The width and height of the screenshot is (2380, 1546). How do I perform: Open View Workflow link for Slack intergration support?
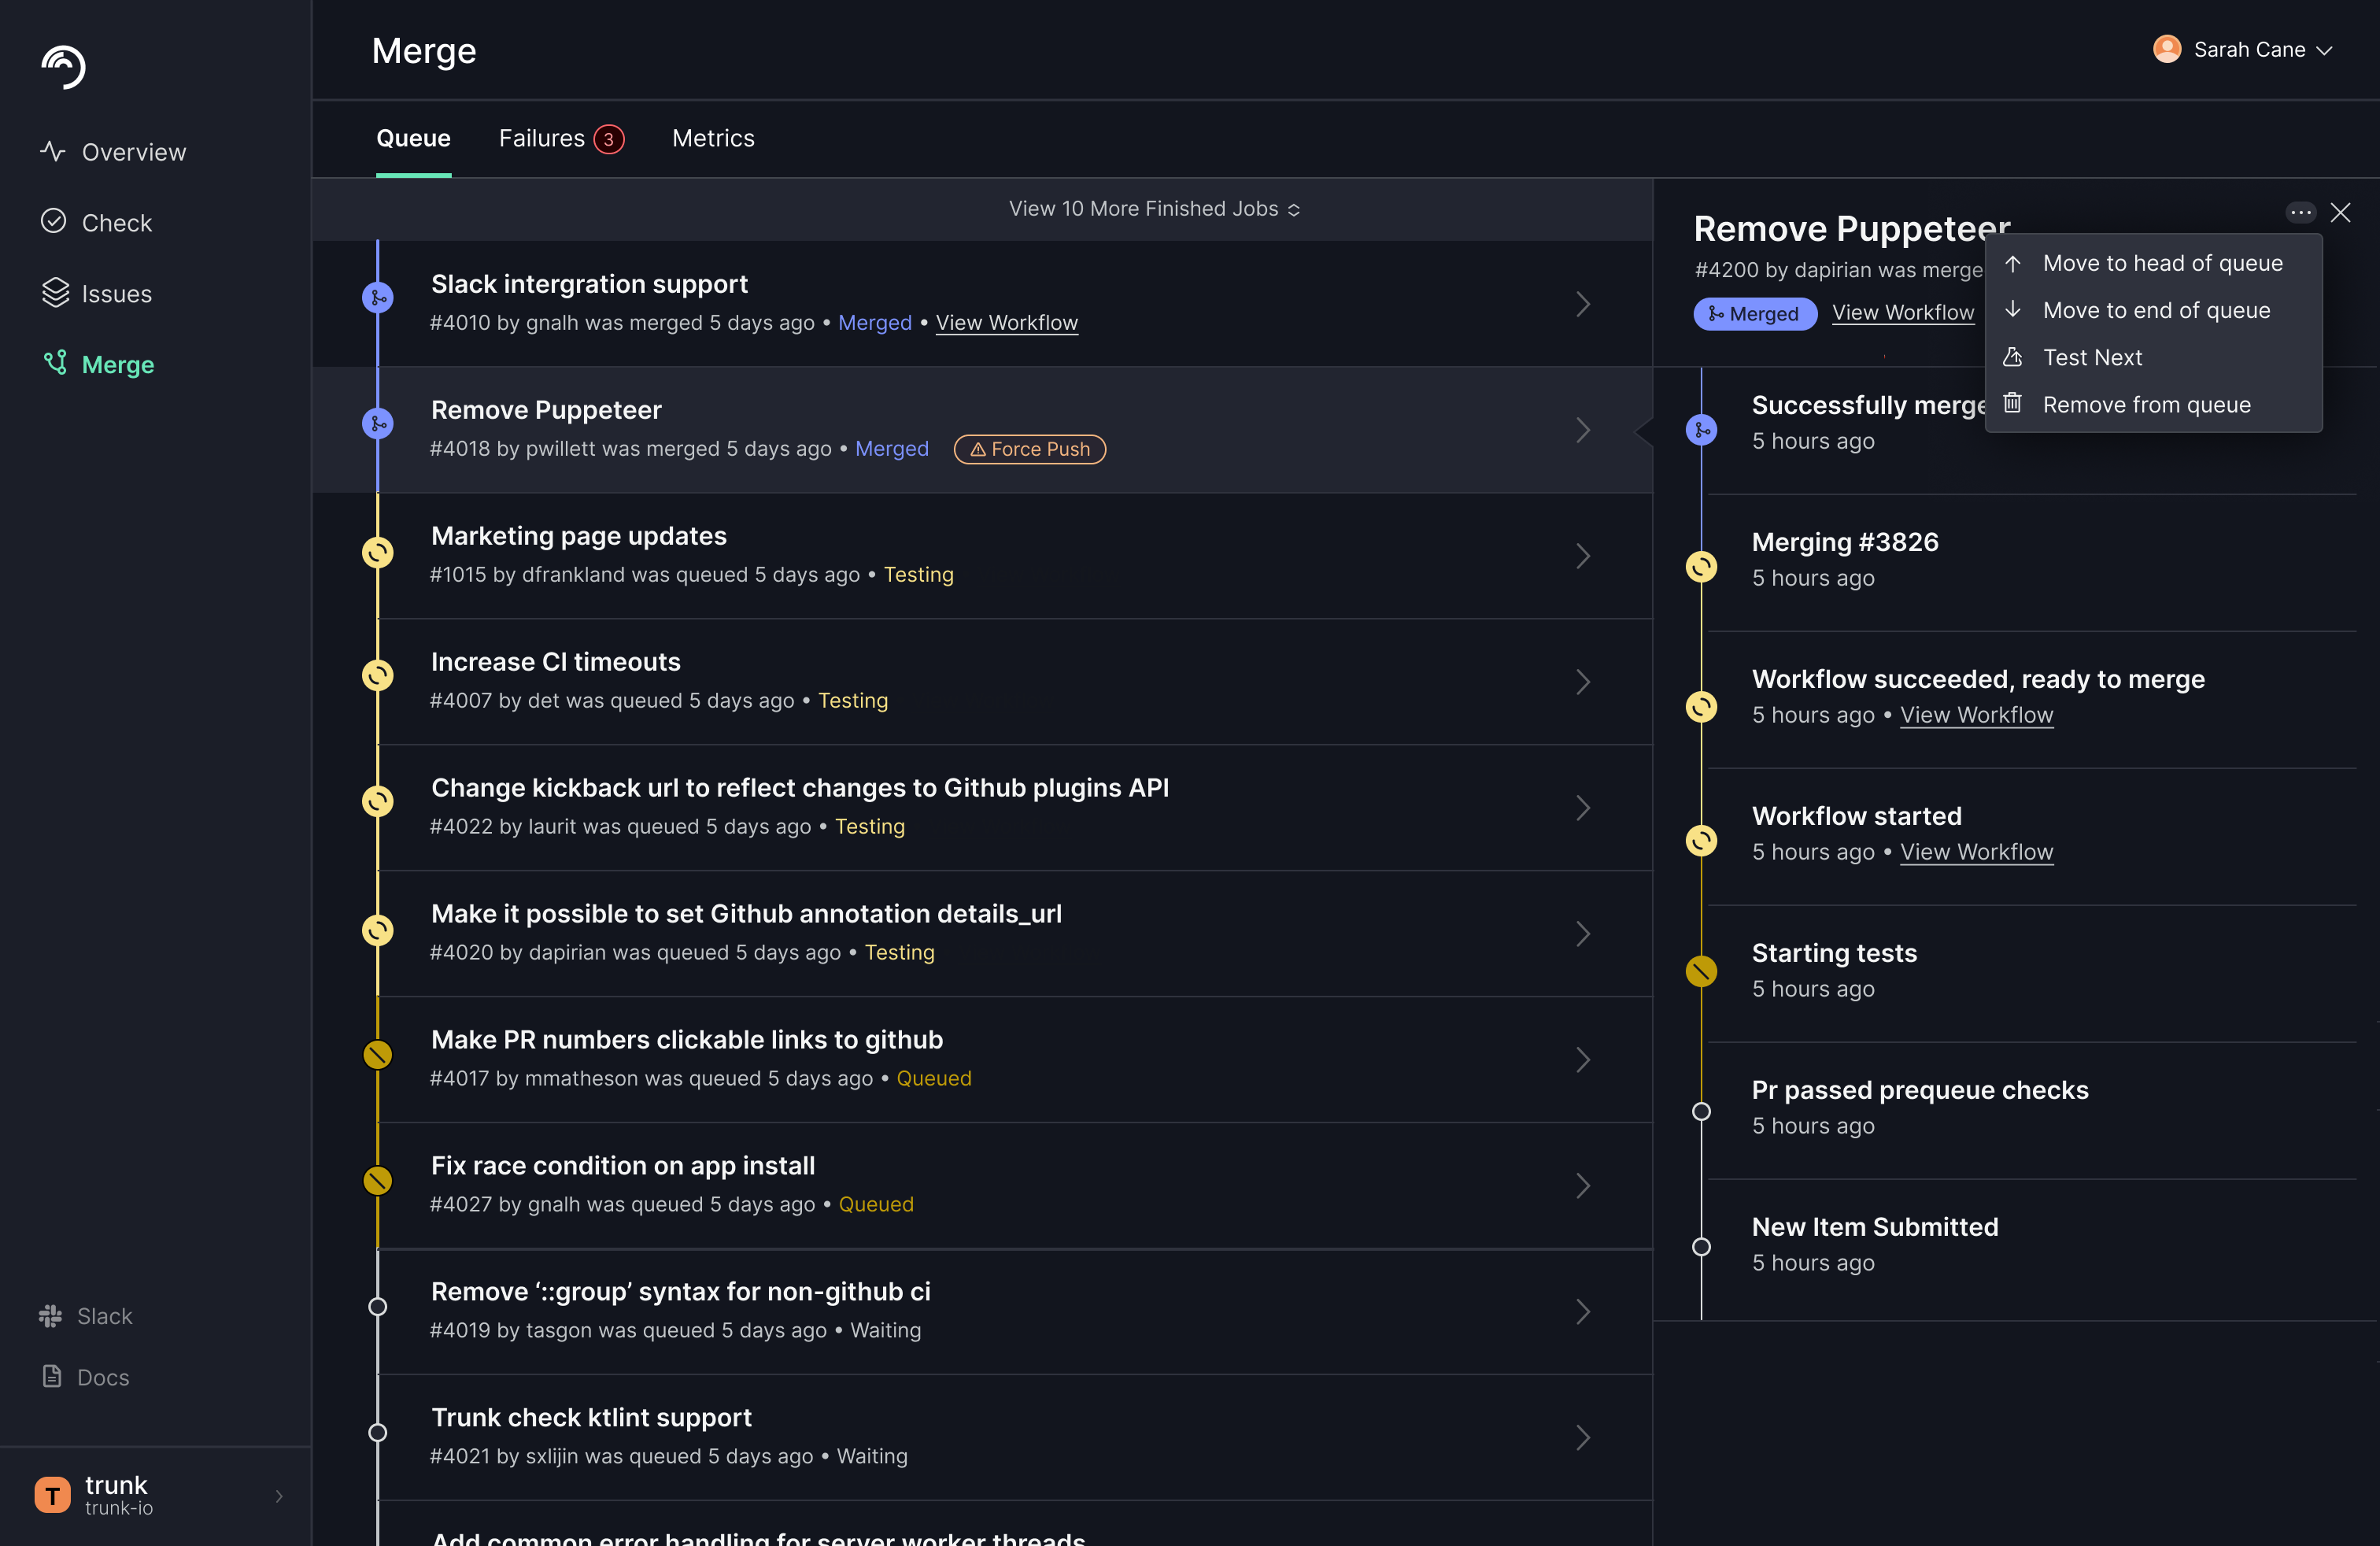[1007, 322]
